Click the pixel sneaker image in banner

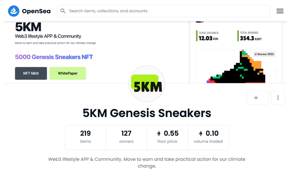(236, 67)
